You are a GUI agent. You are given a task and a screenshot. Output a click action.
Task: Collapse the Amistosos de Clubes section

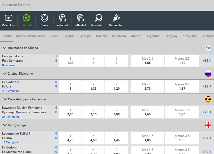pyautogui.click(x=5, y=48)
